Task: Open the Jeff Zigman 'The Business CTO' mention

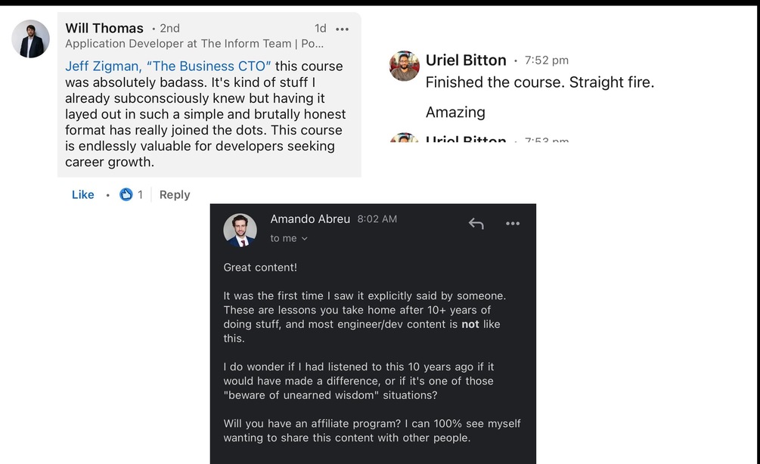Action: (168, 66)
